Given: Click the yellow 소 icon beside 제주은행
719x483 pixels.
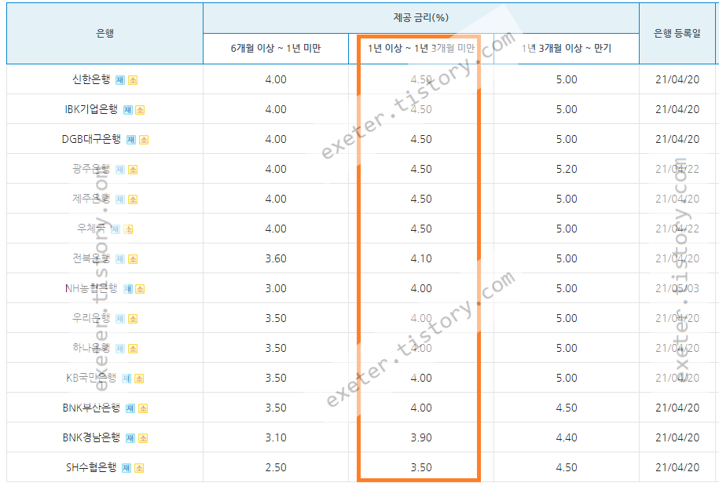Looking at the screenshot, I should pos(133,199).
